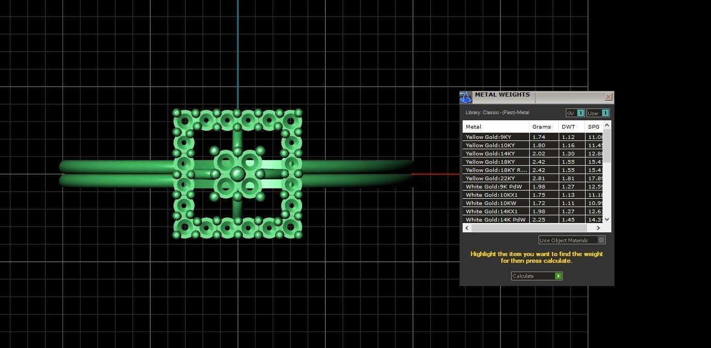Click the Metal Weights title bar
Viewport: 711px width, 348px height.
tap(537, 97)
